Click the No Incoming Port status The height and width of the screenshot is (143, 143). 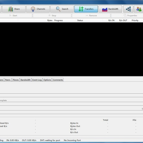pyautogui.click(x=72, y=140)
